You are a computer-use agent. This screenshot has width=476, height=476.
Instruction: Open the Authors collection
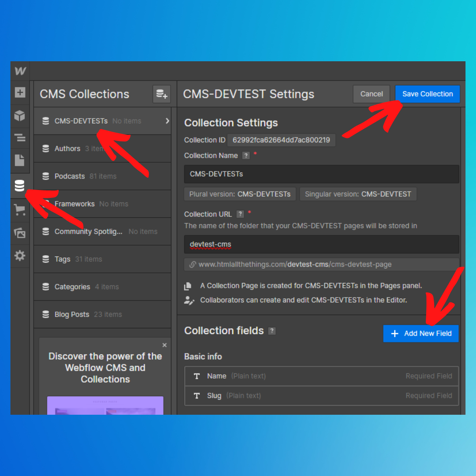[103, 149]
